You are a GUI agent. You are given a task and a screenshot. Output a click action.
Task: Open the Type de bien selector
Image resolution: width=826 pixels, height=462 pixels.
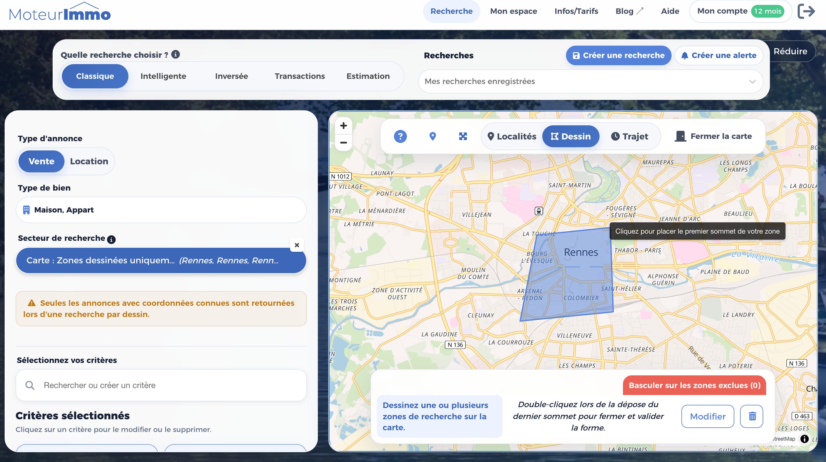click(161, 210)
